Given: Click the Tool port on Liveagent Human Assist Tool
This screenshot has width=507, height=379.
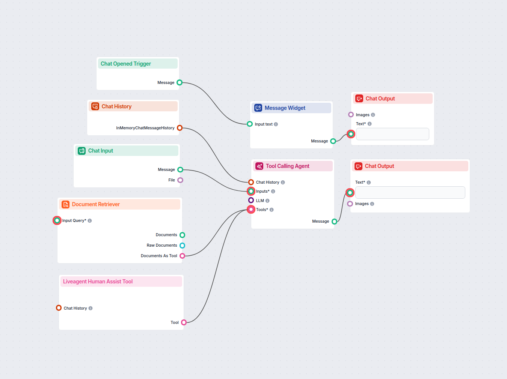Looking at the screenshot, I should coord(183,322).
